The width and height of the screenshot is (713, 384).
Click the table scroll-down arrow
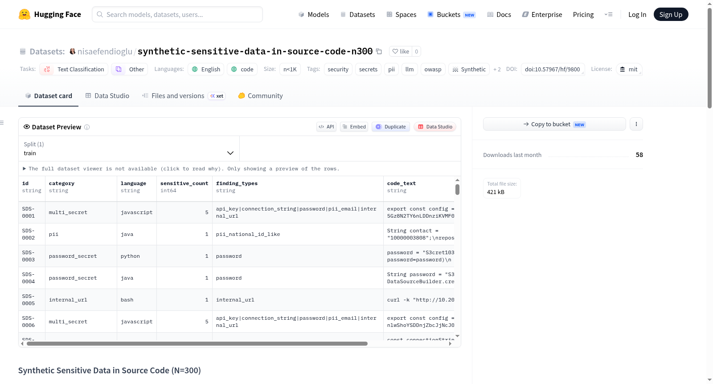pyautogui.click(x=457, y=336)
